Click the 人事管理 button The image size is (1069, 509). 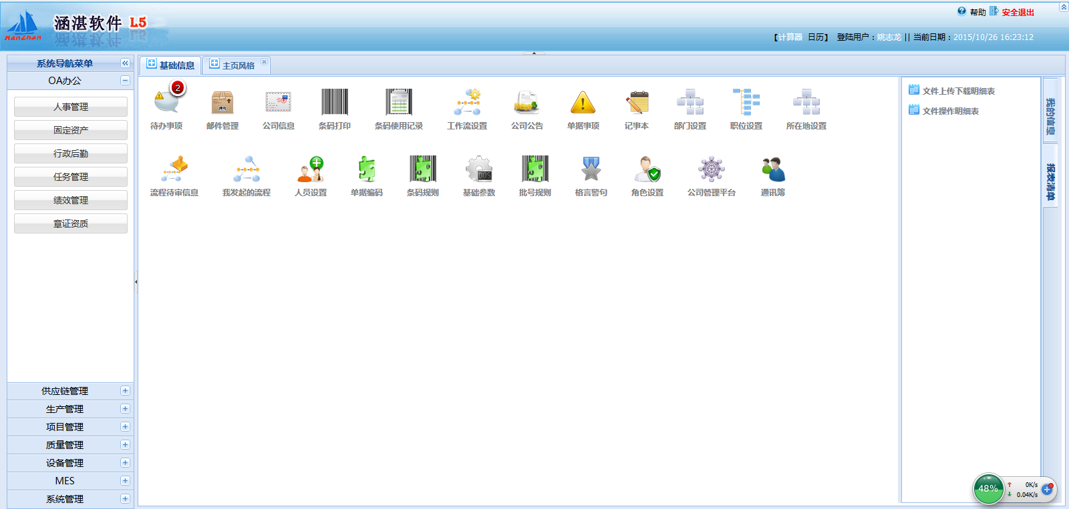pyautogui.click(x=71, y=107)
